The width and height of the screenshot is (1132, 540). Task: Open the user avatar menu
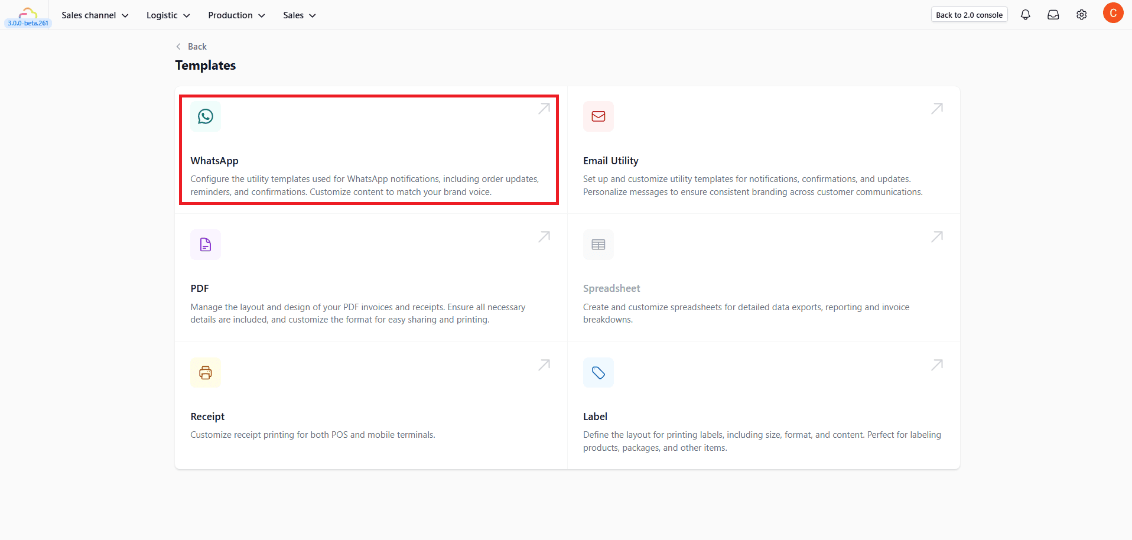coord(1113,13)
